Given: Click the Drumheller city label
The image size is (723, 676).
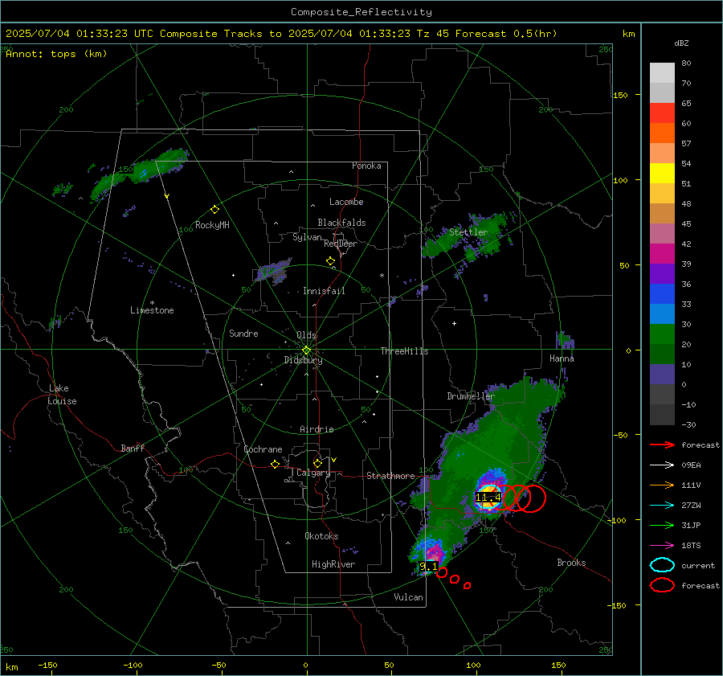Looking at the screenshot, I should pyautogui.click(x=471, y=396).
